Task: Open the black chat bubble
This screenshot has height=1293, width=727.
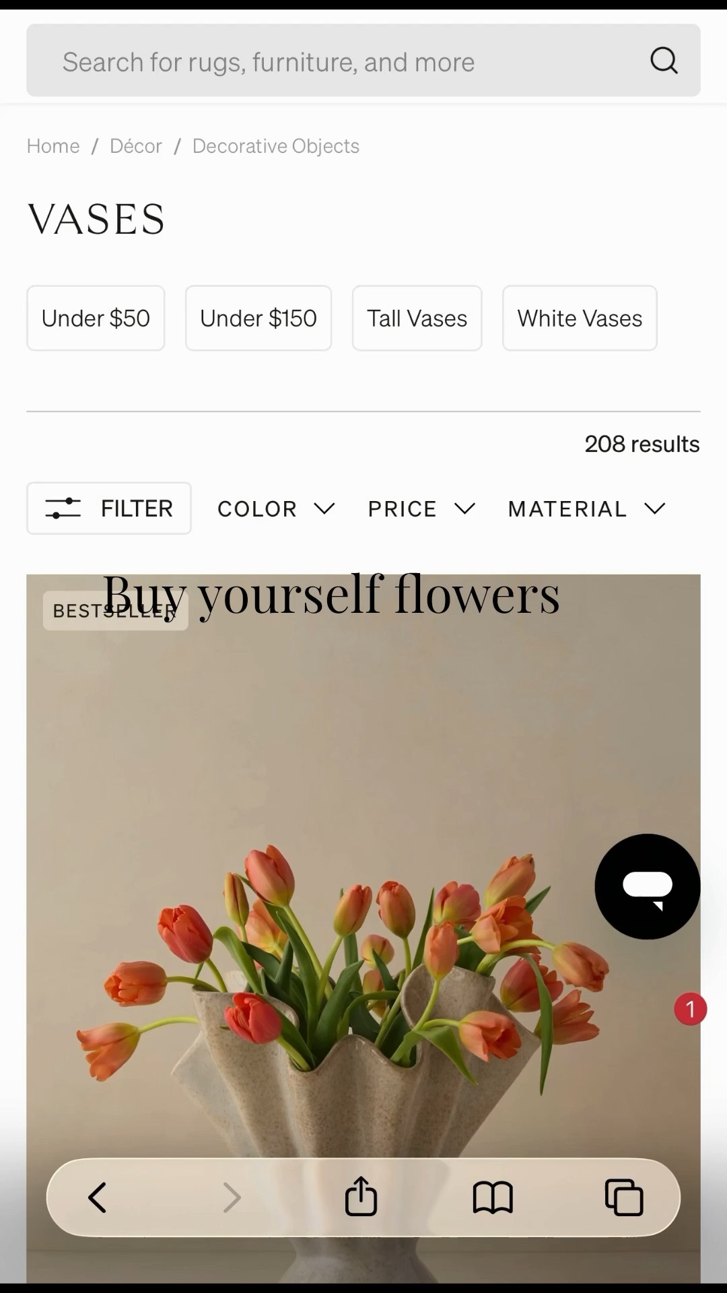Action: point(648,886)
